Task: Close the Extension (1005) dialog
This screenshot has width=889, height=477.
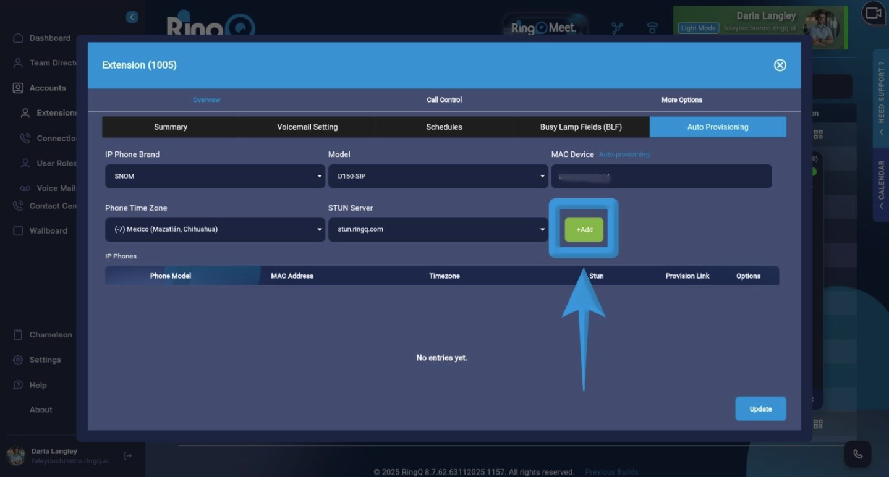Action: [x=780, y=65]
